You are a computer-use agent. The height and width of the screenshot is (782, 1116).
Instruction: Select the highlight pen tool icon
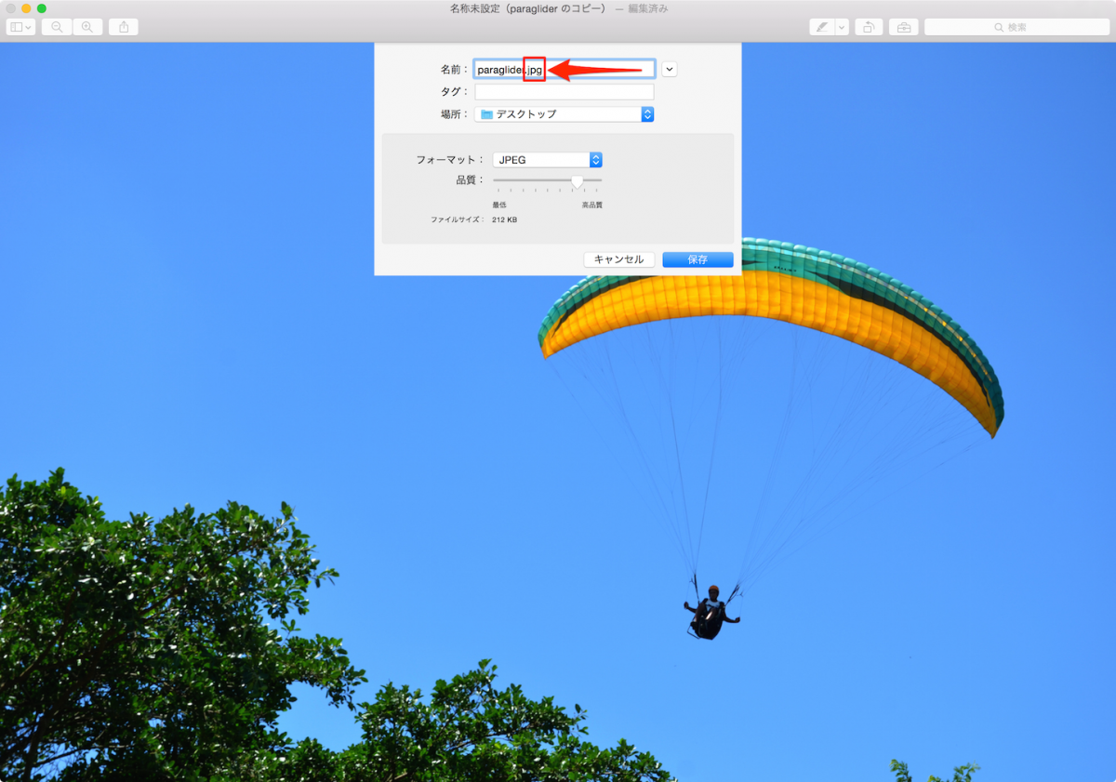point(821,27)
